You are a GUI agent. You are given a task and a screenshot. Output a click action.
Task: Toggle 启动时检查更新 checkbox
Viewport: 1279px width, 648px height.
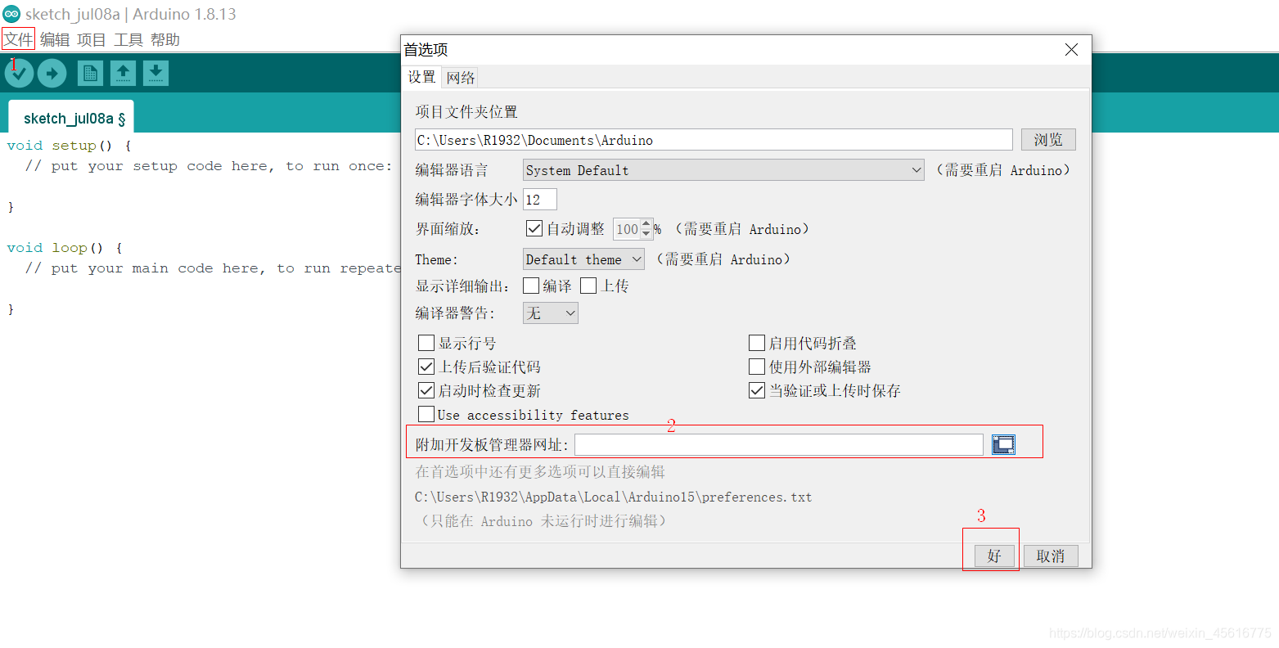tap(426, 390)
